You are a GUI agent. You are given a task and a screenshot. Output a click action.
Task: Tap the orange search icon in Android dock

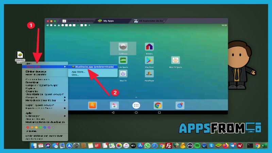92,105
